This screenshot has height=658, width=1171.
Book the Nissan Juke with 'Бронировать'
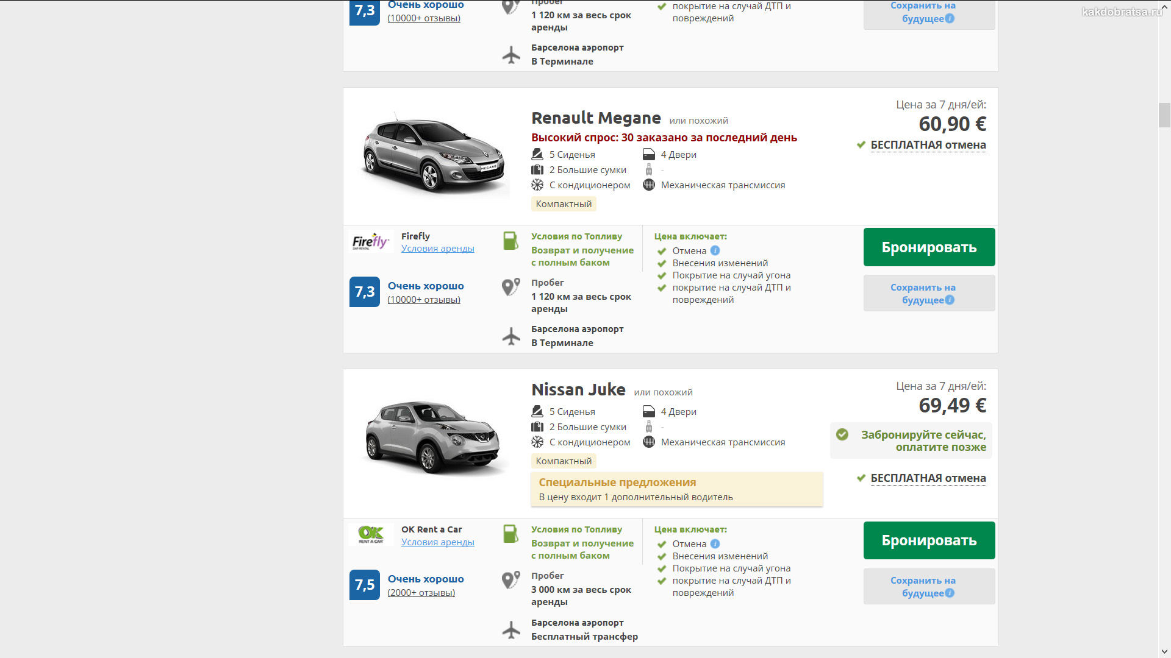pos(929,540)
